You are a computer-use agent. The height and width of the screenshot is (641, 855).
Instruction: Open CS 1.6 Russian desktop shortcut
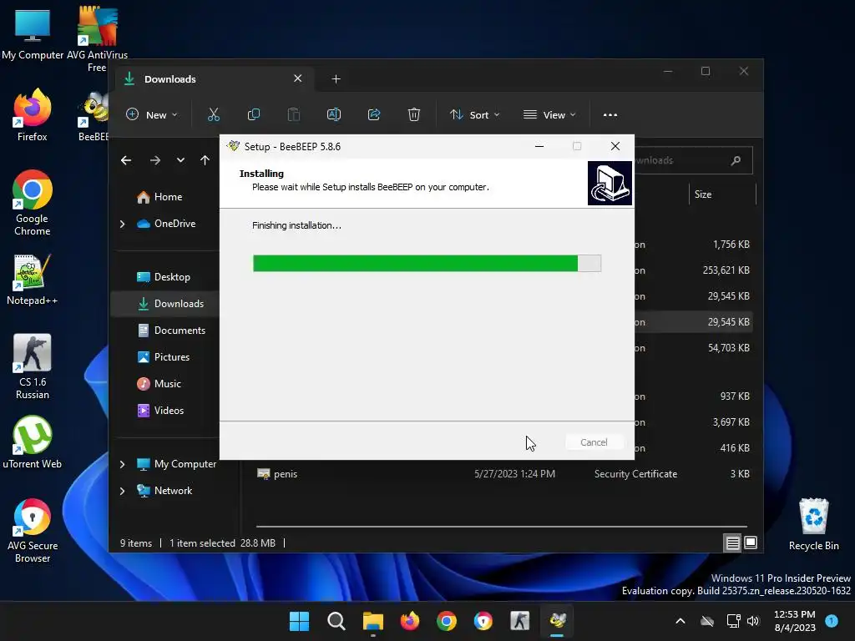tap(33, 366)
